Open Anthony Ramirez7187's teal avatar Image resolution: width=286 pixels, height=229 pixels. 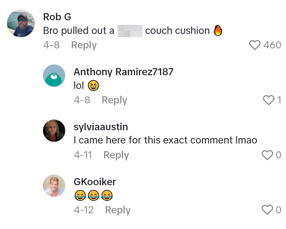tap(54, 76)
